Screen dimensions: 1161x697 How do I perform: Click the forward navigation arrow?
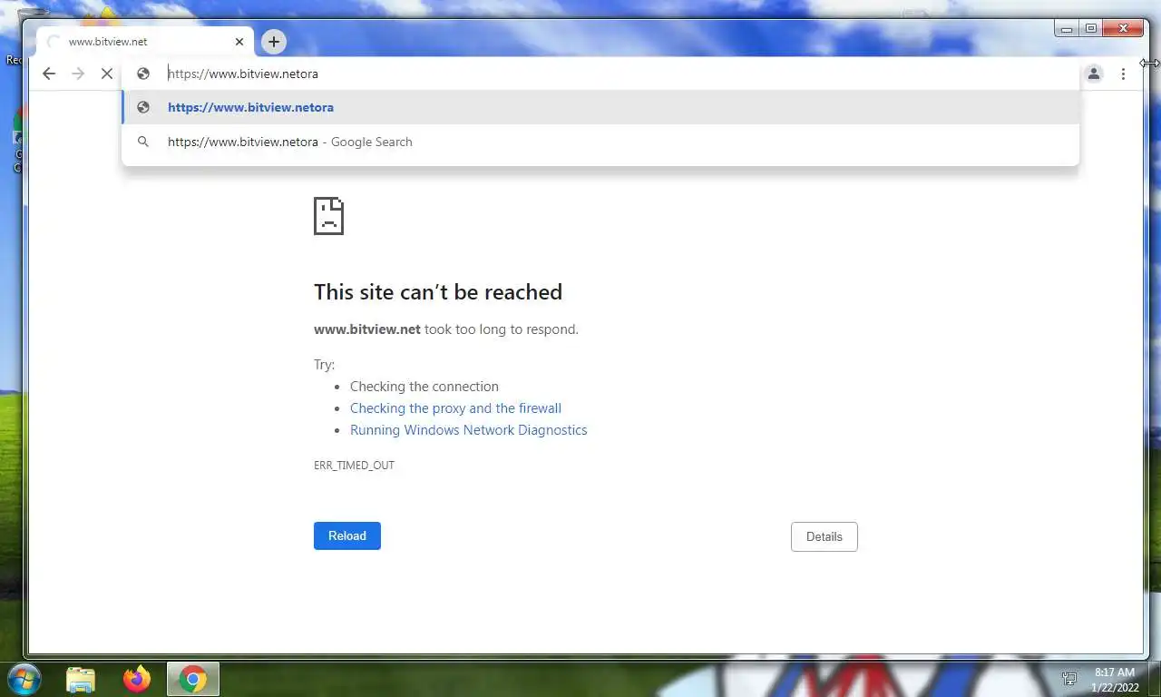[x=78, y=74]
